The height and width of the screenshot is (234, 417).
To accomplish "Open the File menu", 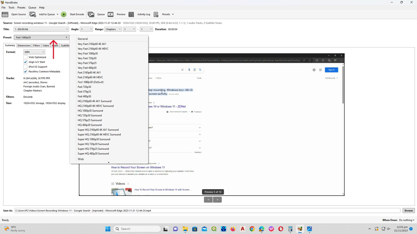I will [4, 7].
